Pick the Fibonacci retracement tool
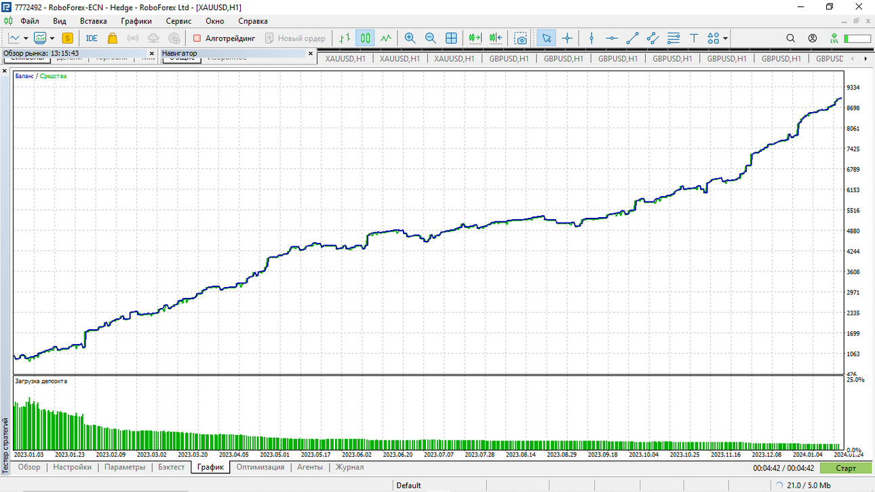 pyautogui.click(x=674, y=38)
